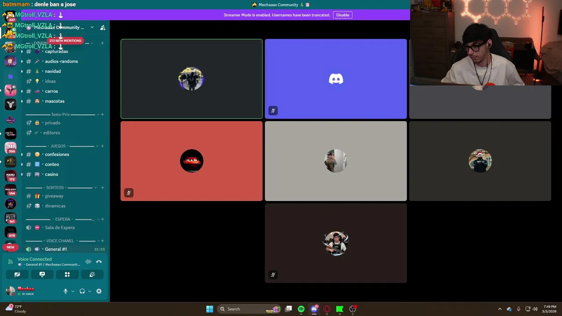Open user settings gear
The height and width of the screenshot is (316, 562).
[99, 291]
